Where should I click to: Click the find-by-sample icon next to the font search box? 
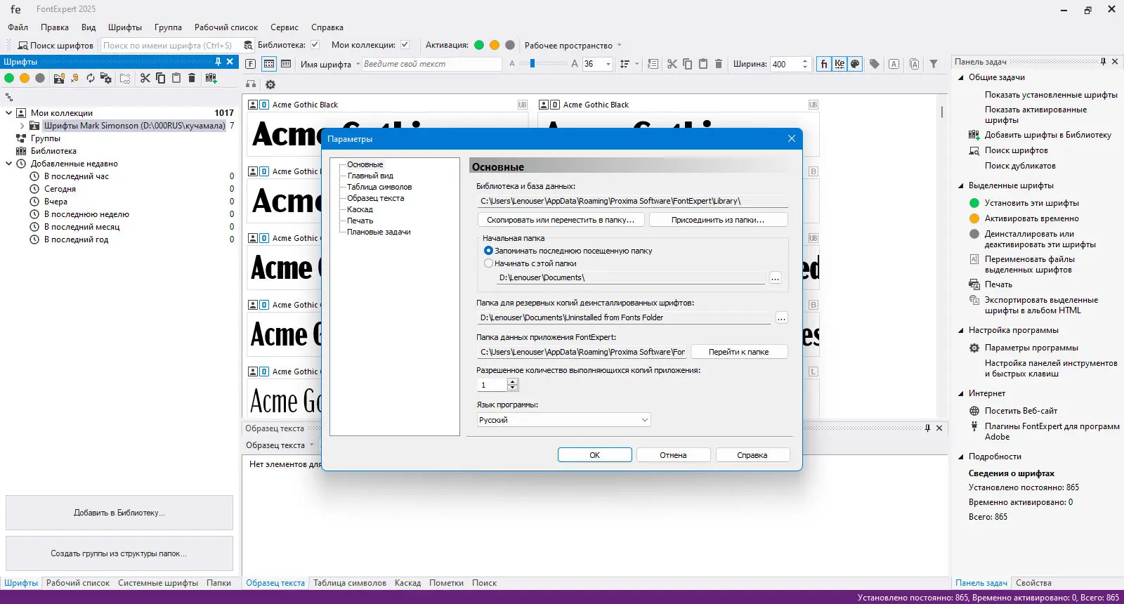point(248,46)
